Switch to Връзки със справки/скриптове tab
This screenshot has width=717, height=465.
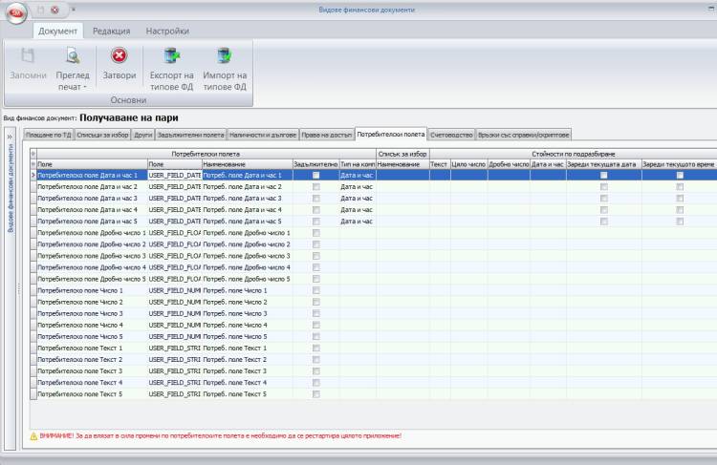524,135
